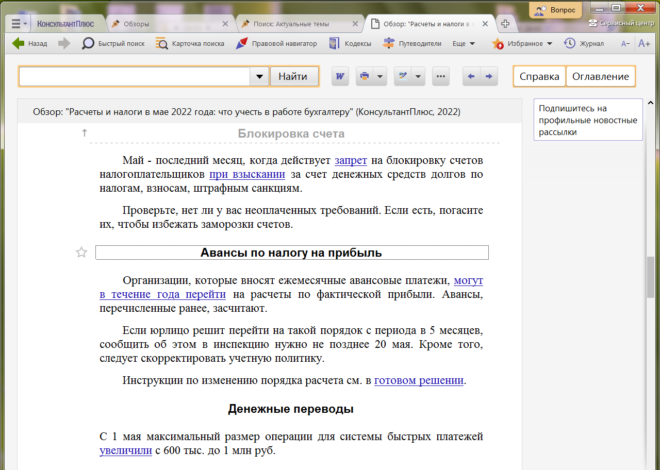Switch to the Обзоры tab

(137, 24)
